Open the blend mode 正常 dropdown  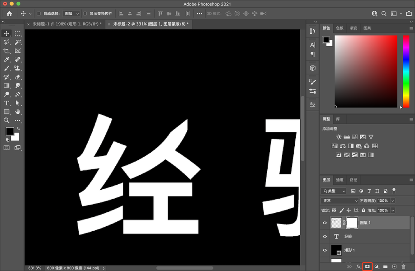pyautogui.click(x=340, y=201)
